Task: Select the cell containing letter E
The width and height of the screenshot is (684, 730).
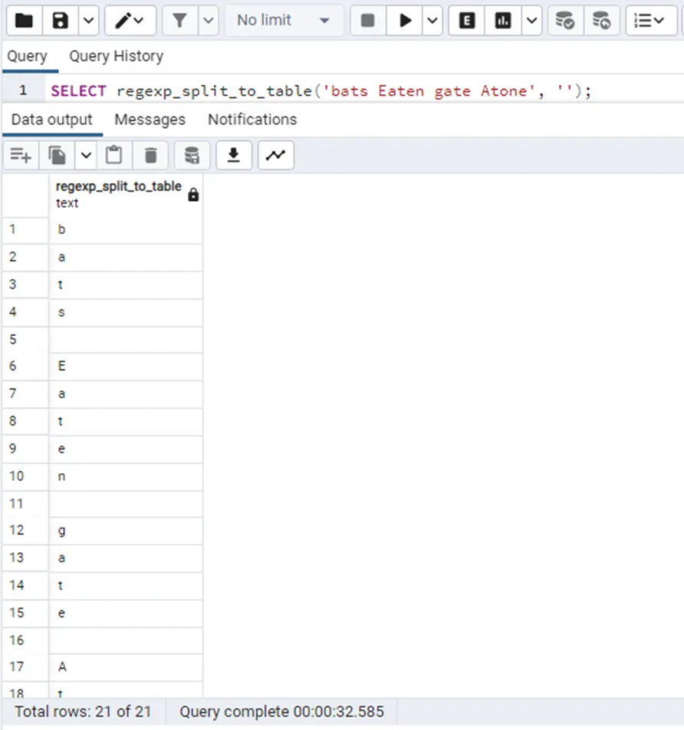Action: (x=125, y=367)
